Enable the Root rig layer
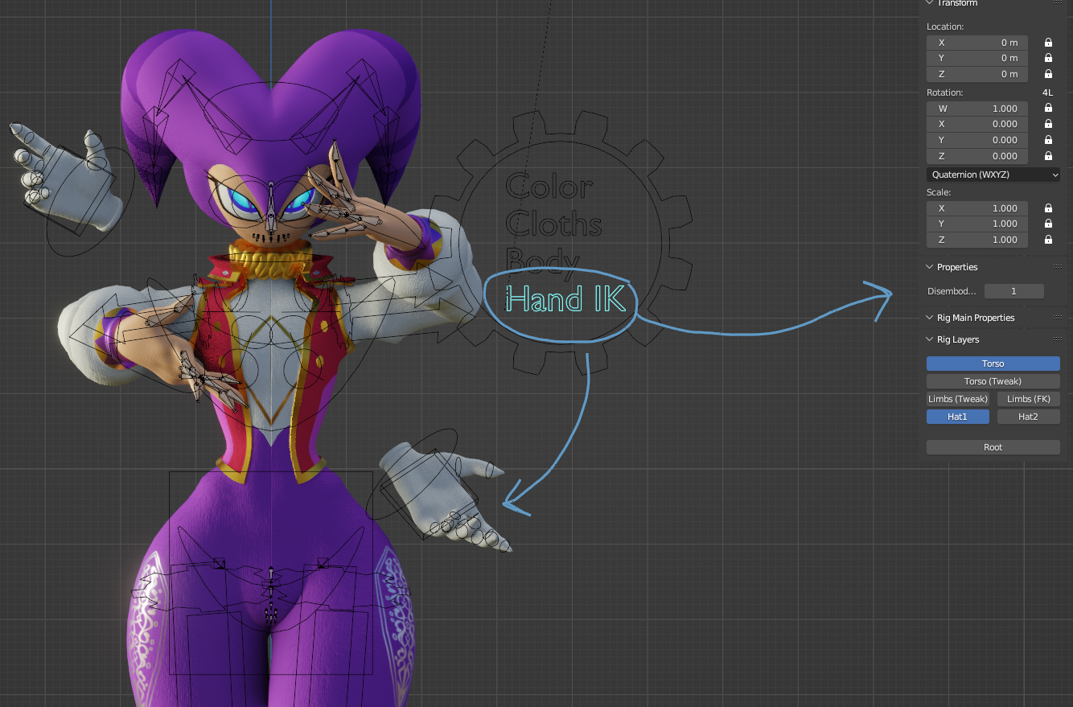This screenshot has width=1073, height=707. 993,447
